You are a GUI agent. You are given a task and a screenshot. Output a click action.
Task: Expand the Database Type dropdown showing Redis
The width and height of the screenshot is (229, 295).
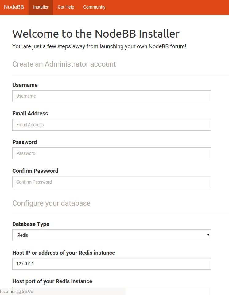click(x=112, y=235)
